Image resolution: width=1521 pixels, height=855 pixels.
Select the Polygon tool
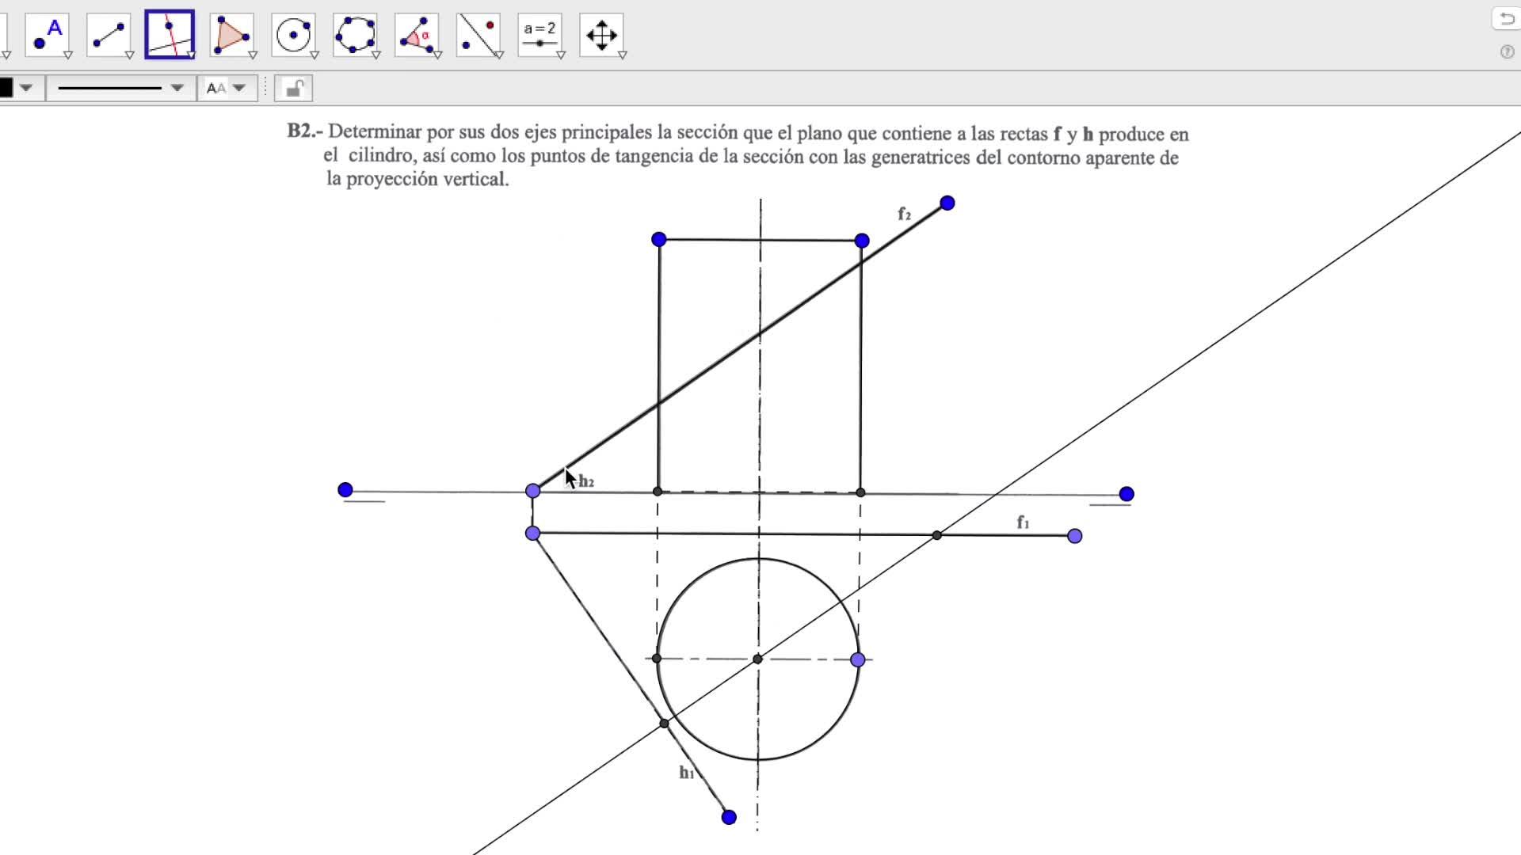[x=231, y=35]
